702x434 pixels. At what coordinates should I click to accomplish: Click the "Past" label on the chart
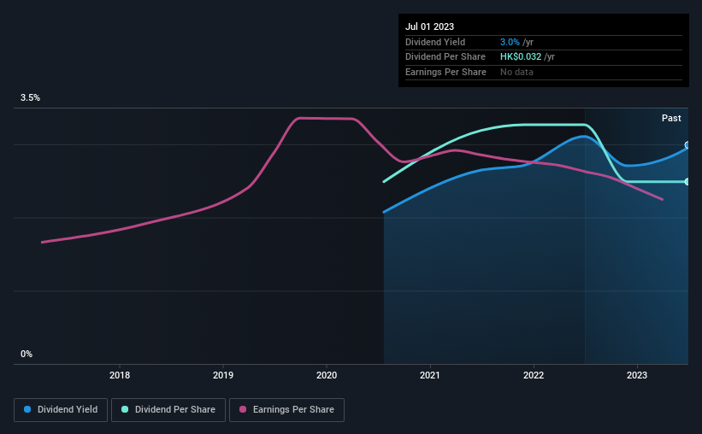pyautogui.click(x=671, y=119)
